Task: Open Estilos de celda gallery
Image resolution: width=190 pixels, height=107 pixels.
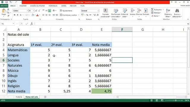Action: [x=125, y=13]
